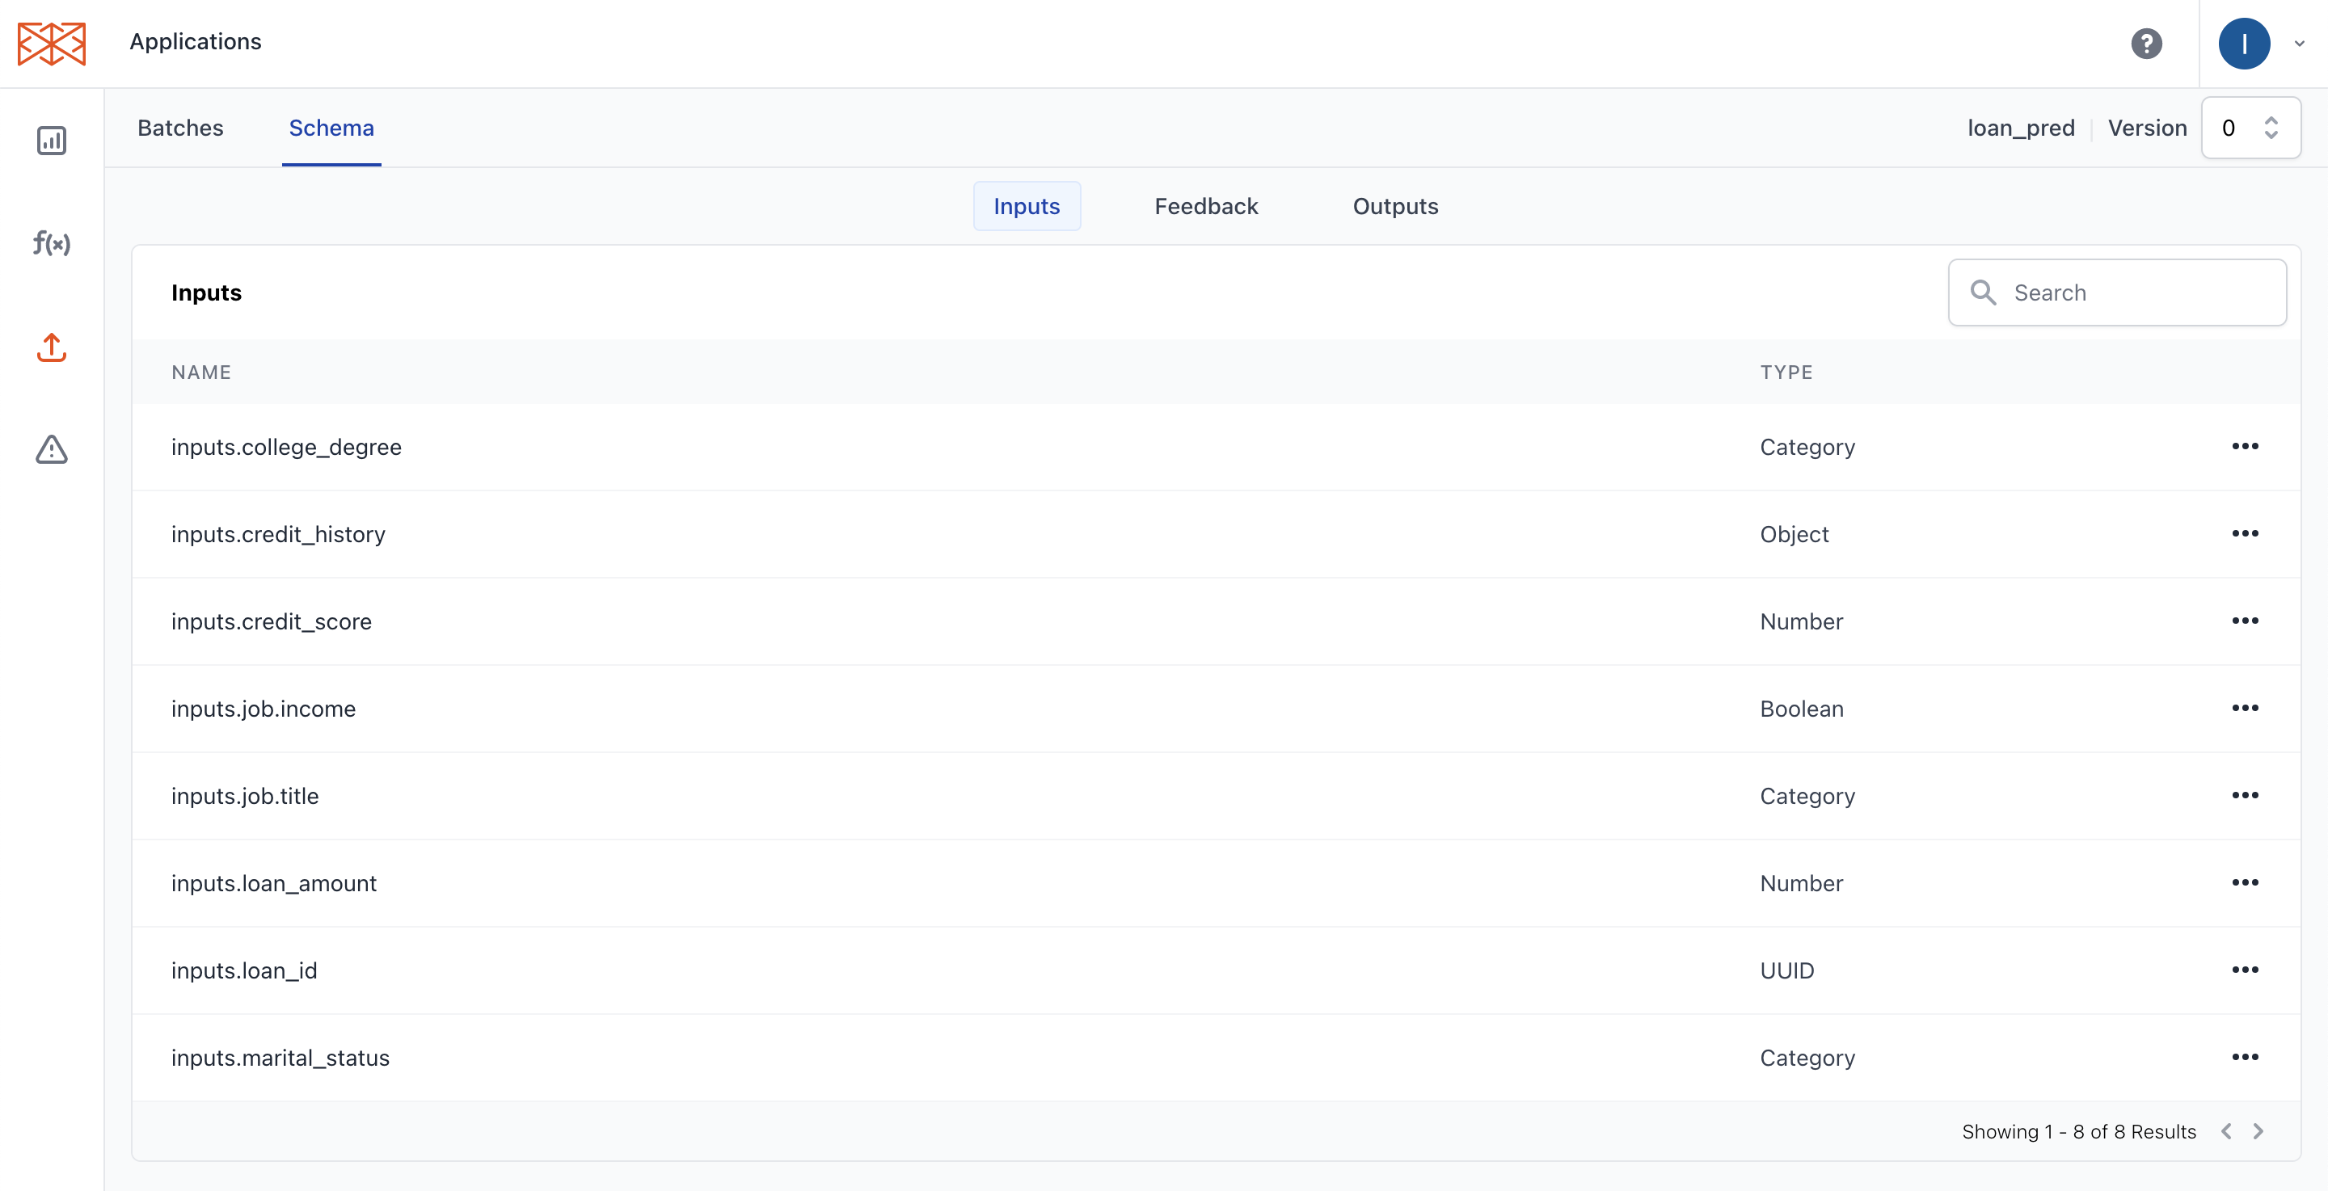Viewport: 2328px width, 1191px height.
Task: Open the f(x) functions sidebar icon
Action: (x=52, y=242)
